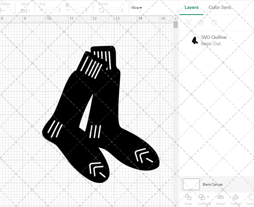Image resolution: width=254 pixels, height=207 pixels.
Task: Duplicate layer with plus icon
Action: point(201,23)
